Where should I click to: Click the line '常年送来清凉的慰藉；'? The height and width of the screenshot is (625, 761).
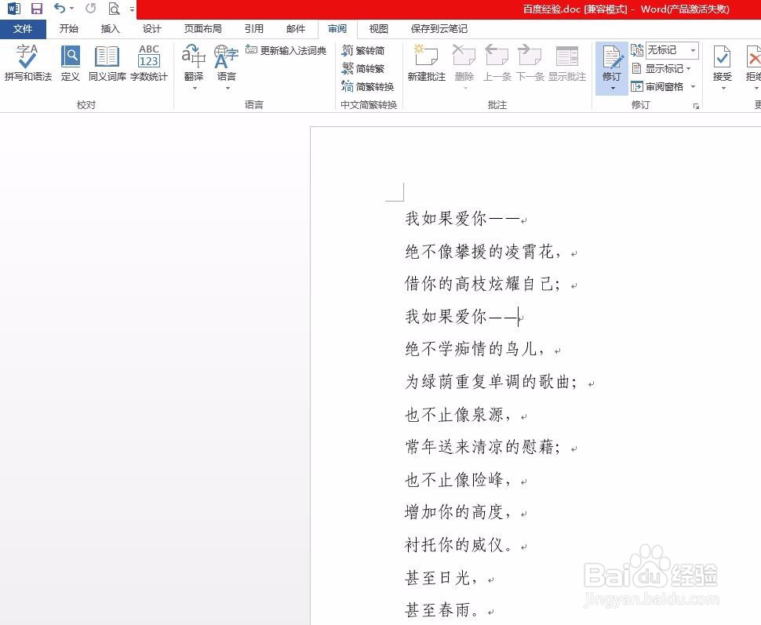(483, 446)
